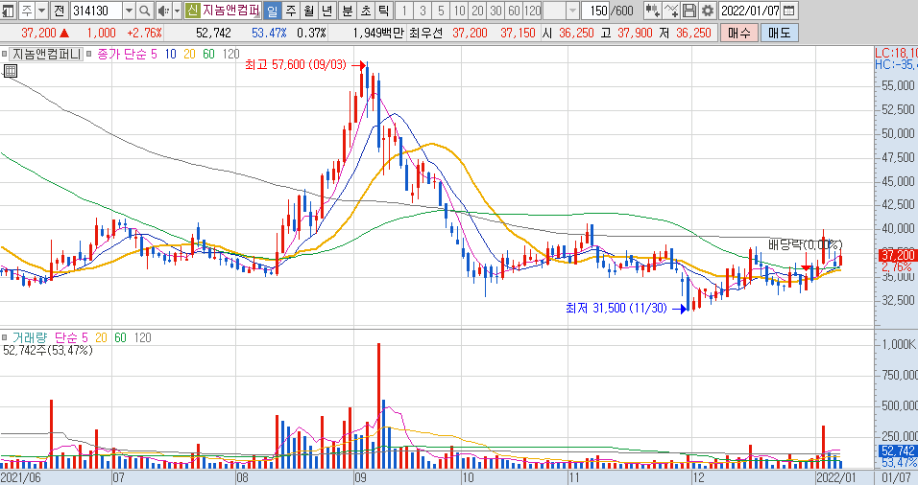This screenshot has width=918, height=485.
Task: Click the date field 2022/01/07
Action: tap(750, 10)
